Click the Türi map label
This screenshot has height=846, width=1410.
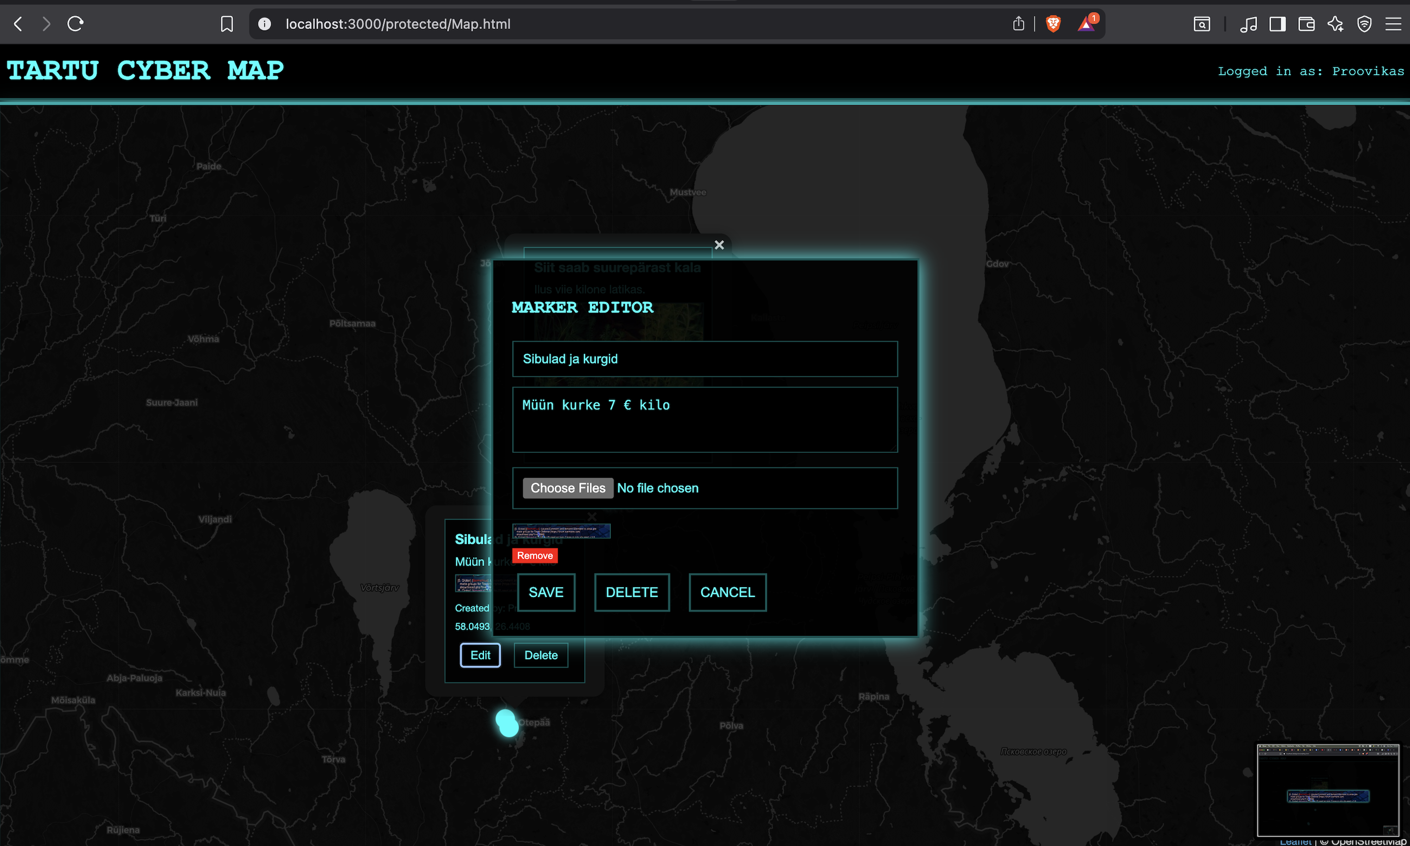pos(158,218)
